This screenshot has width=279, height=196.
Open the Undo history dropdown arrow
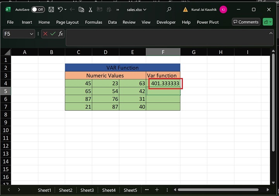[65, 9]
